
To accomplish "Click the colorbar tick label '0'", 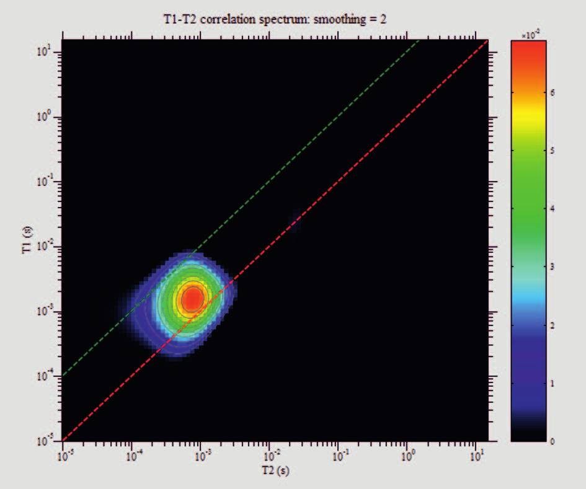I will tap(553, 441).
